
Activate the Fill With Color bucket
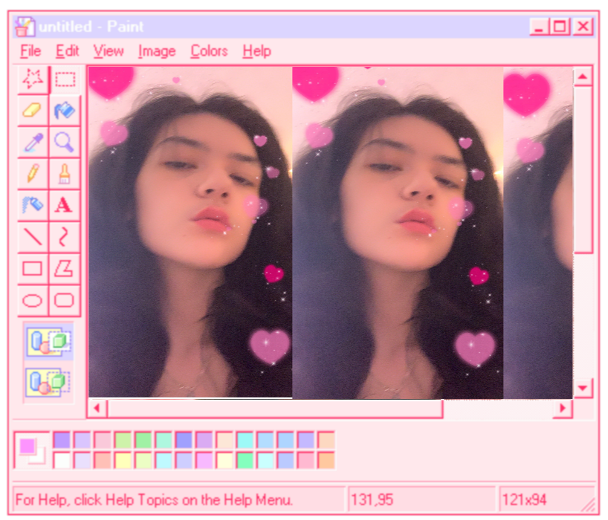[x=65, y=111]
